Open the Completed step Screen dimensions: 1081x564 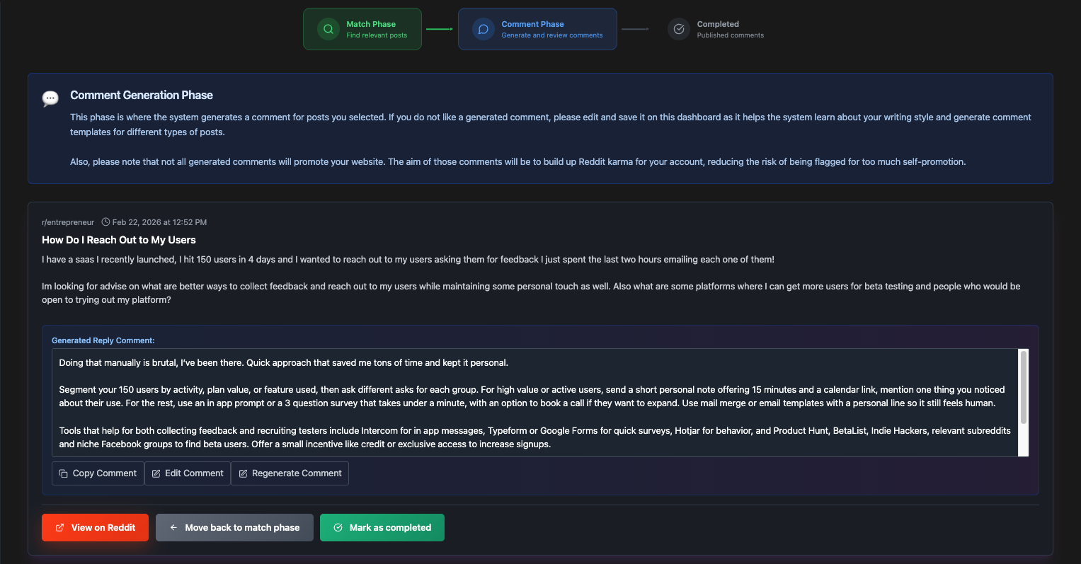716,29
